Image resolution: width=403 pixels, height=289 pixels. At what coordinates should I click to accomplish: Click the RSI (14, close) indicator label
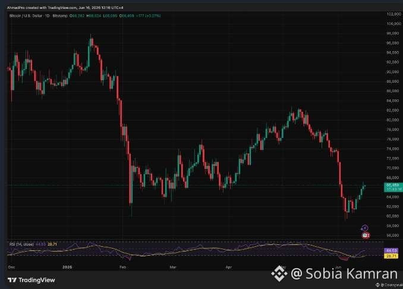(21, 244)
